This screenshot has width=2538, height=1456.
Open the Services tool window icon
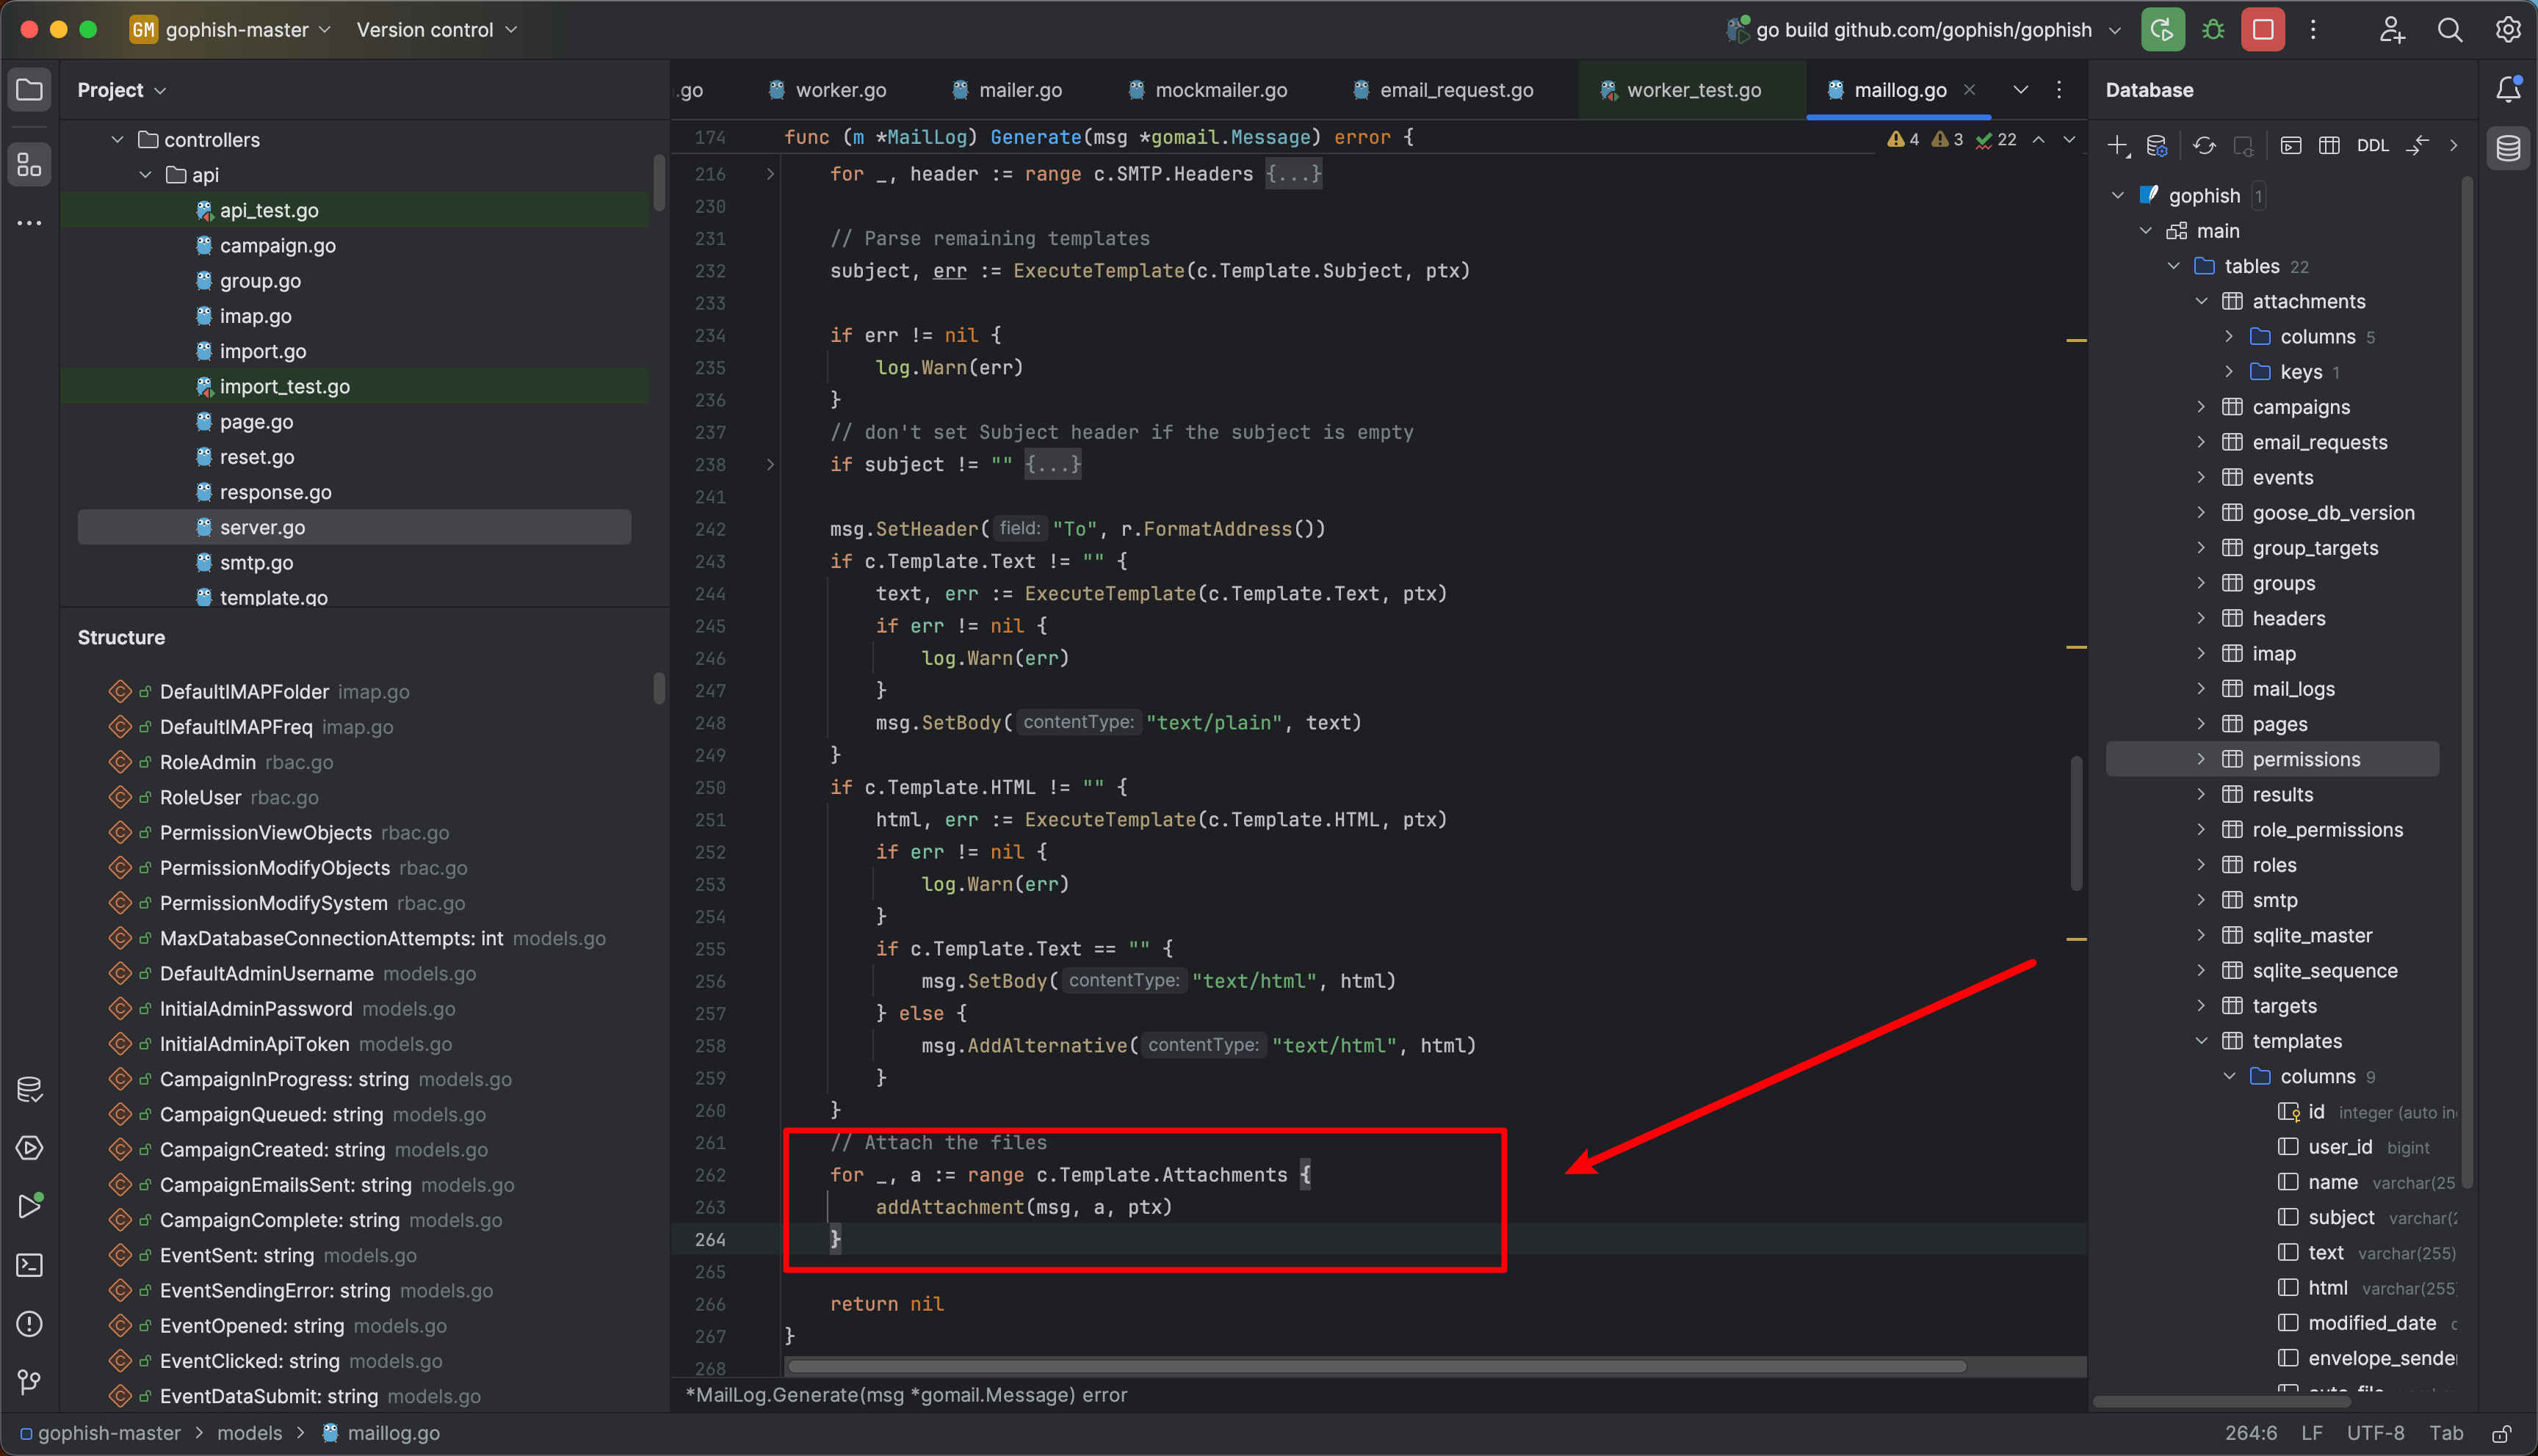(30, 1148)
